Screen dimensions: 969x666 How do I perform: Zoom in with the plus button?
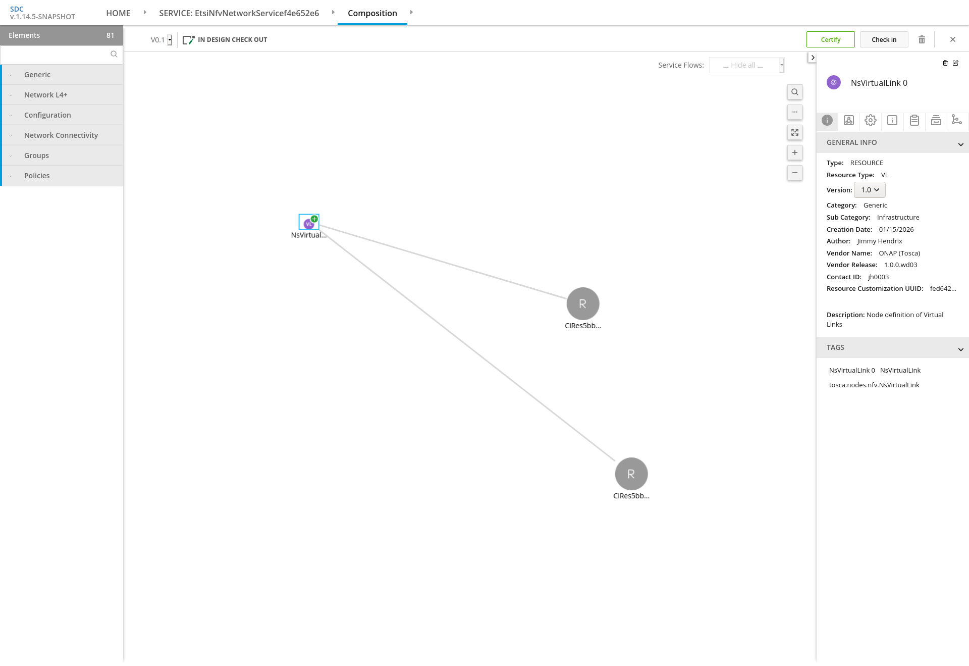point(794,152)
